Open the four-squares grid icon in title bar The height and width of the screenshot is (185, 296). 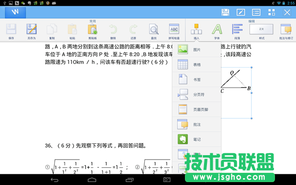click(x=272, y=12)
